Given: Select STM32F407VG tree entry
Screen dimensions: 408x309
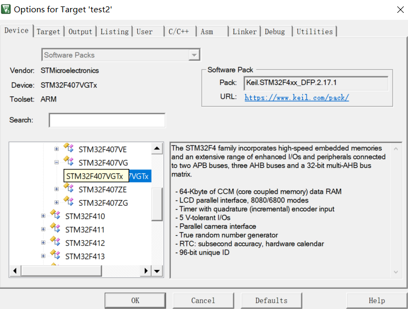Looking at the screenshot, I should (x=103, y=163).
